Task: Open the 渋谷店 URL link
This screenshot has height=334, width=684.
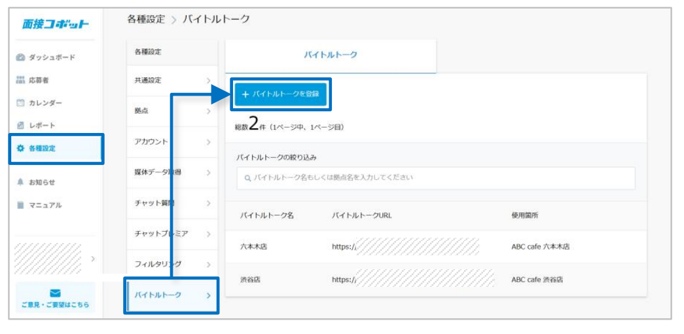Action: tap(412, 280)
